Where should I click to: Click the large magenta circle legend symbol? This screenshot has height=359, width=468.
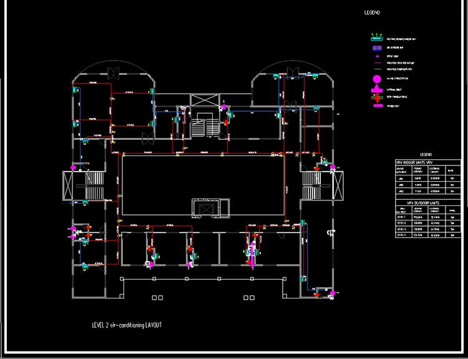click(x=377, y=79)
